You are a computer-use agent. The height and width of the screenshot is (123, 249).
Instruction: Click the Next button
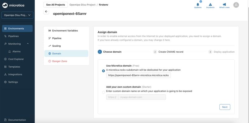pos(225,107)
